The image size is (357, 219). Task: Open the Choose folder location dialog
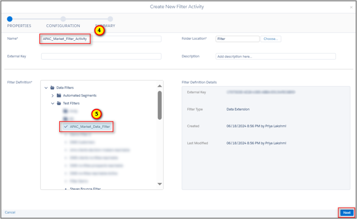(x=271, y=39)
